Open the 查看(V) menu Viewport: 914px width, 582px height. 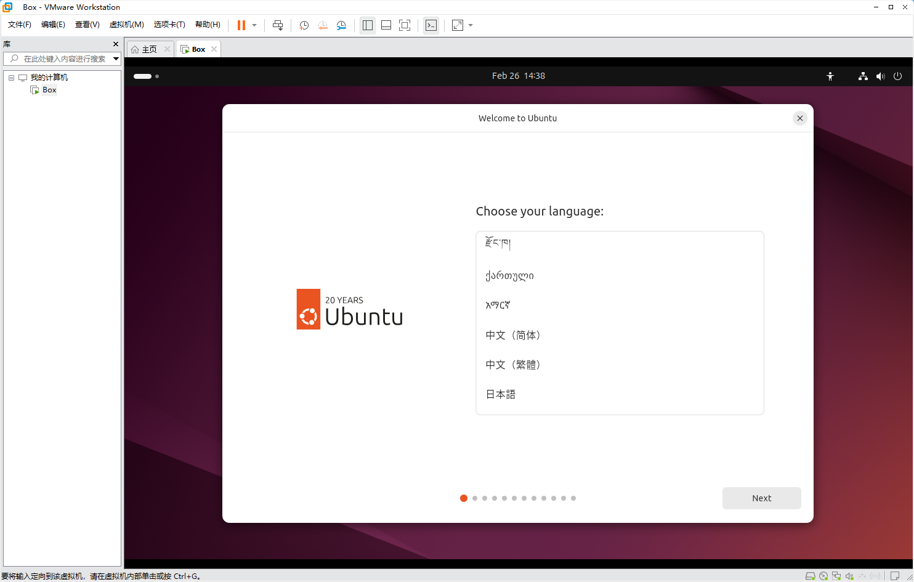87,25
